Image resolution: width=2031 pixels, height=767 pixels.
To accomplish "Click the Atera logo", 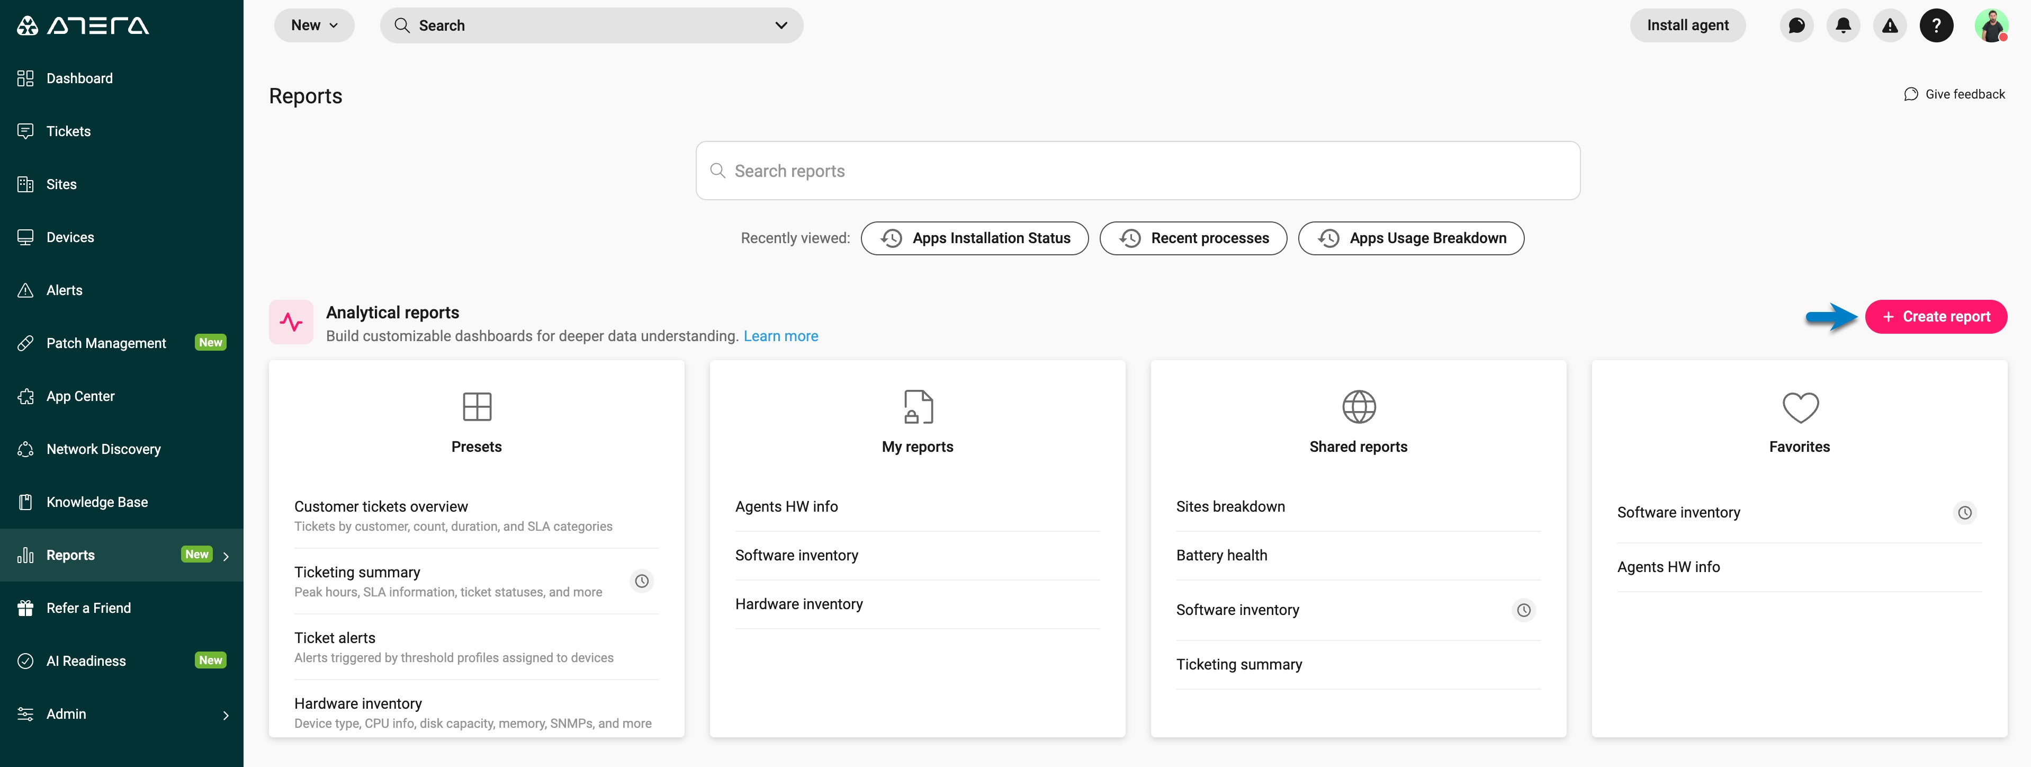I will [83, 26].
